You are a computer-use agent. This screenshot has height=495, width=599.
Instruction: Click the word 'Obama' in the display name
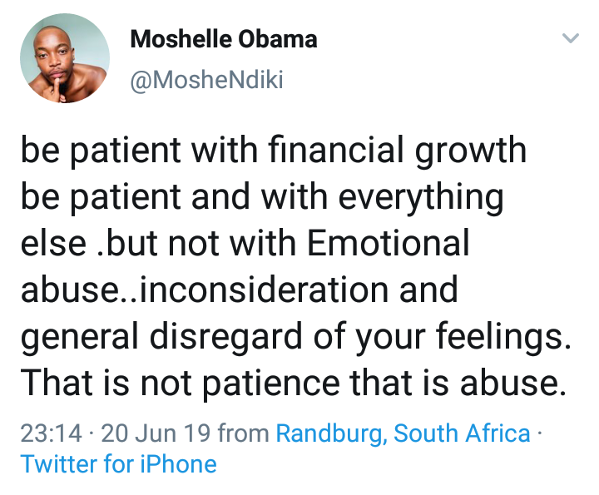[278, 39]
